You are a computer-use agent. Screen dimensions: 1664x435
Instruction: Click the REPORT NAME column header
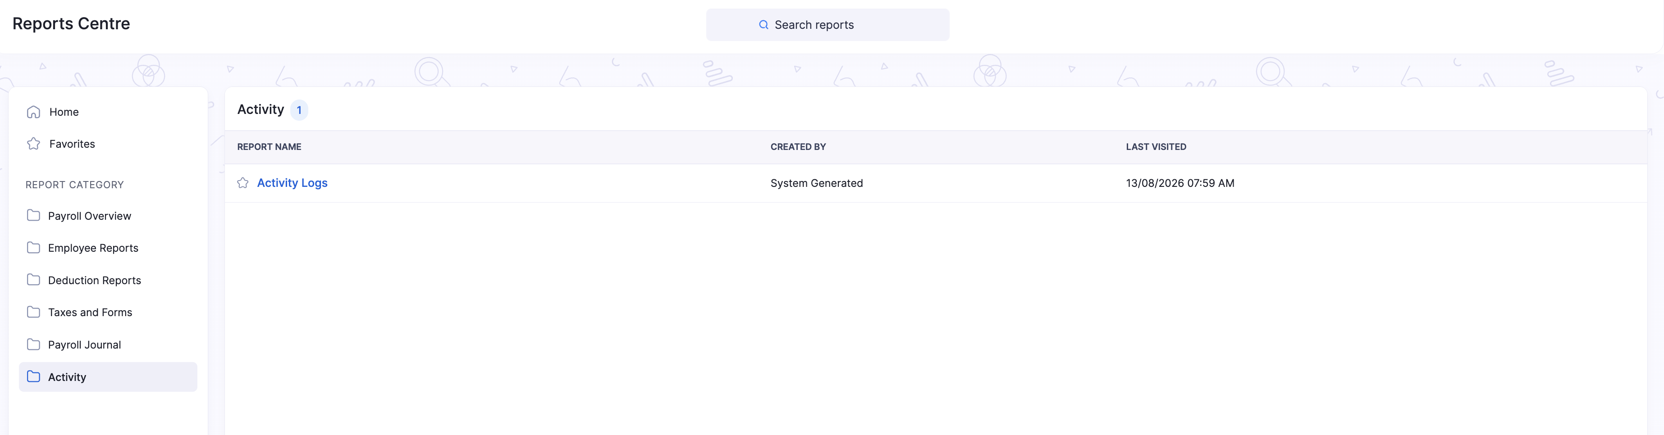pyautogui.click(x=270, y=147)
